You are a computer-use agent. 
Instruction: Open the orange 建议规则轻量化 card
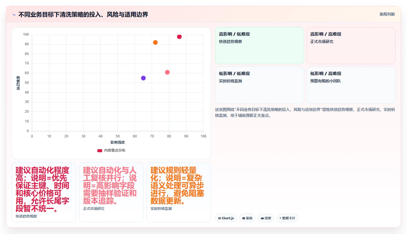point(179,192)
